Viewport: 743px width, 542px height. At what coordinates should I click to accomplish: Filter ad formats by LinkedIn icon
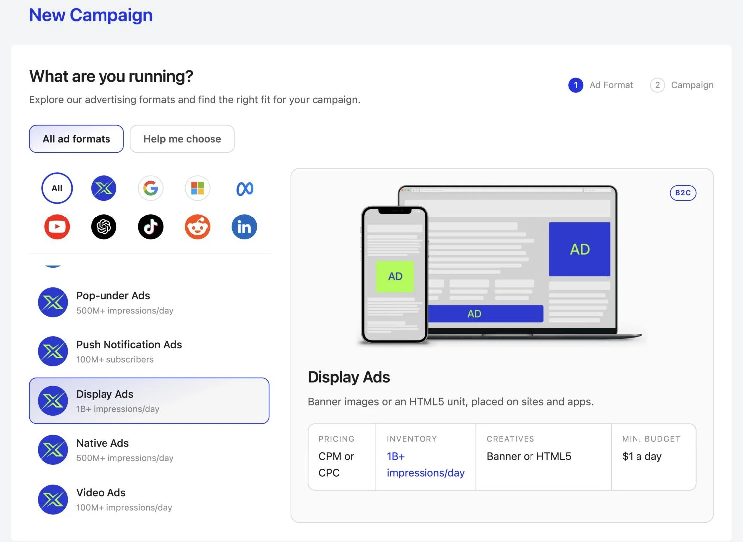point(244,227)
